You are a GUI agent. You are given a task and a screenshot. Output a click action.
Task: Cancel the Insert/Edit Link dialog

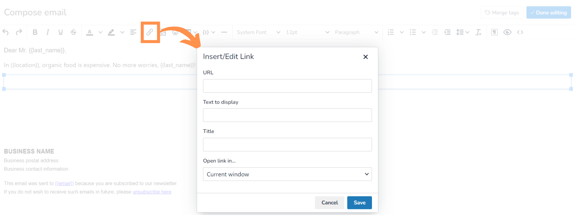coord(329,203)
